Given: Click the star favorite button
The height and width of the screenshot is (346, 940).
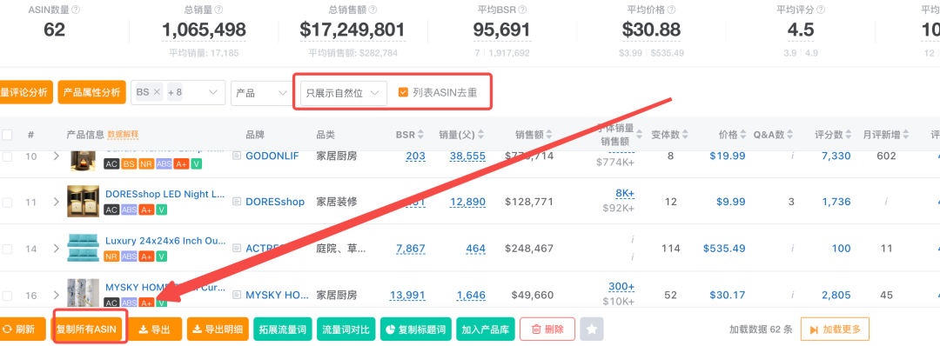Looking at the screenshot, I should point(592,329).
